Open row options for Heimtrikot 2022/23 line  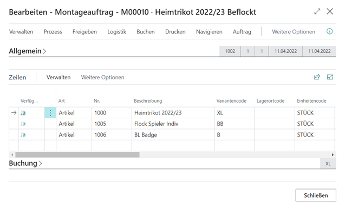50,113
